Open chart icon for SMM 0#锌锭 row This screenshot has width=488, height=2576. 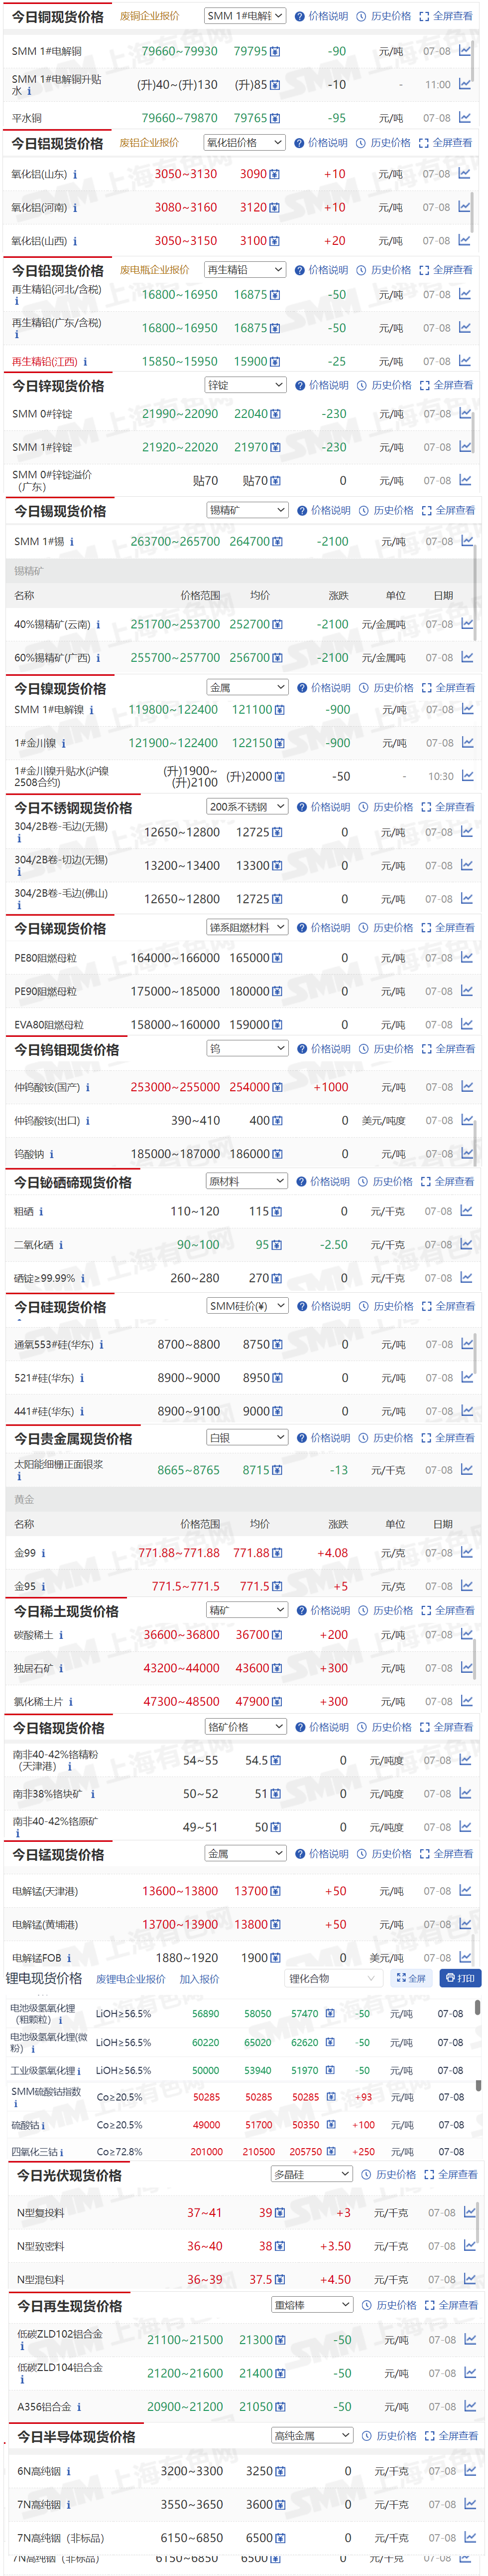(x=466, y=413)
